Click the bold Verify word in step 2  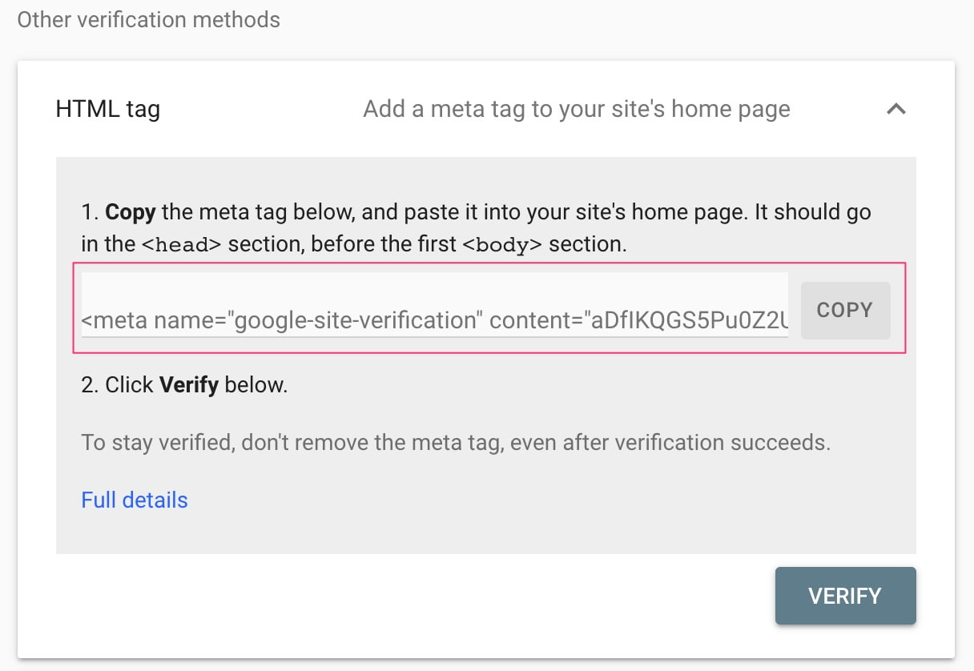click(x=189, y=385)
